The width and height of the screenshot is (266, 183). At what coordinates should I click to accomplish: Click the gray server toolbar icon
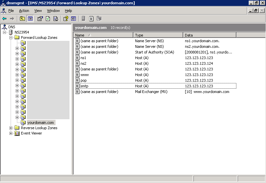(x=83, y=19)
